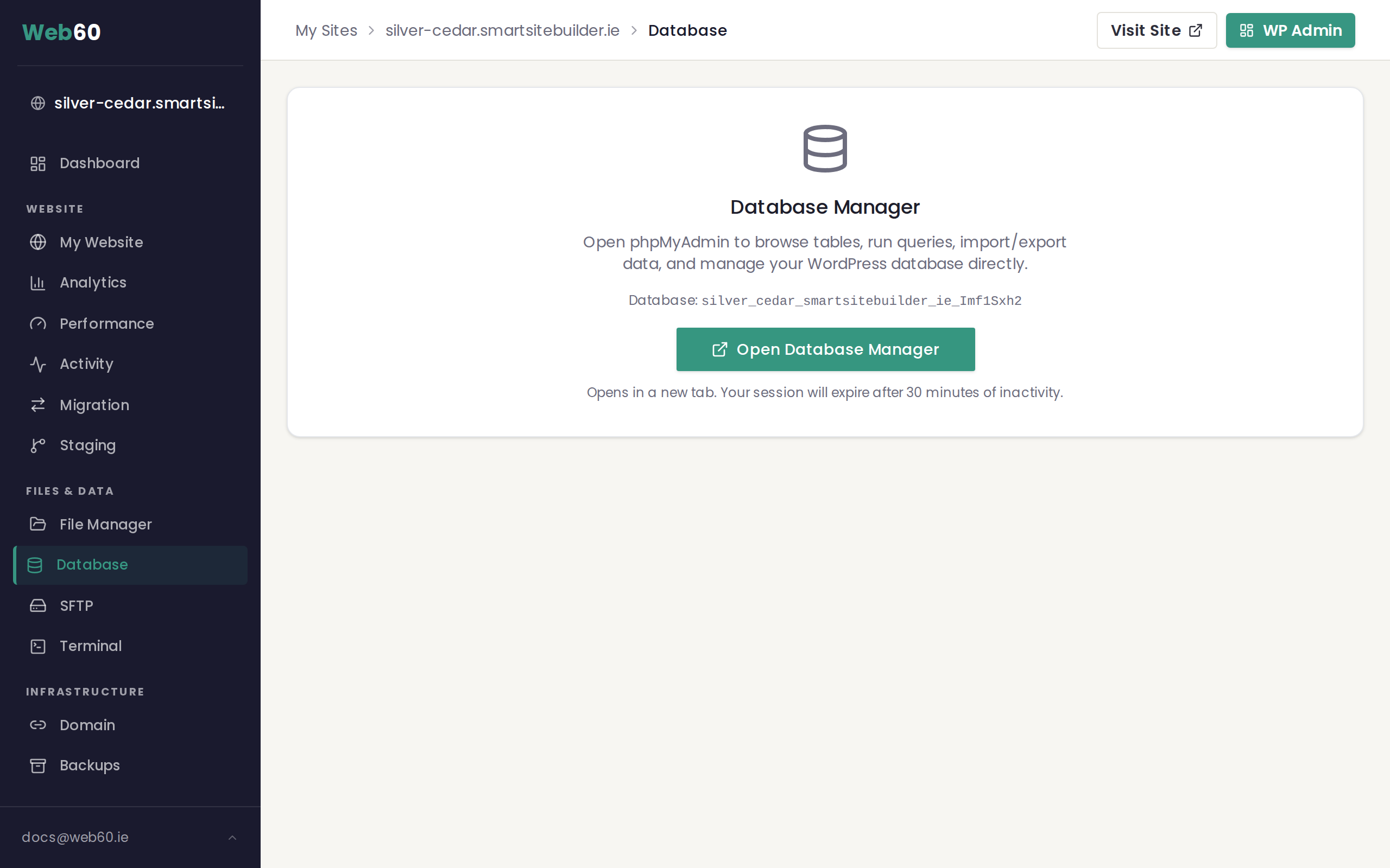Click the Open Database Manager button

pos(825,349)
